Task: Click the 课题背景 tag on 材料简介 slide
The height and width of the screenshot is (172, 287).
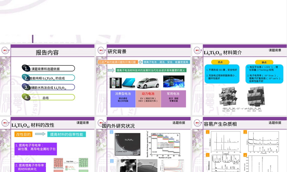Action: point(275,50)
